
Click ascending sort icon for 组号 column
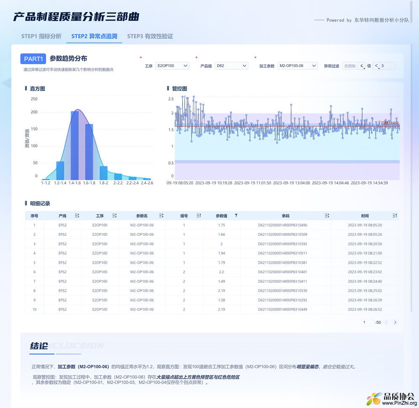[199, 216]
